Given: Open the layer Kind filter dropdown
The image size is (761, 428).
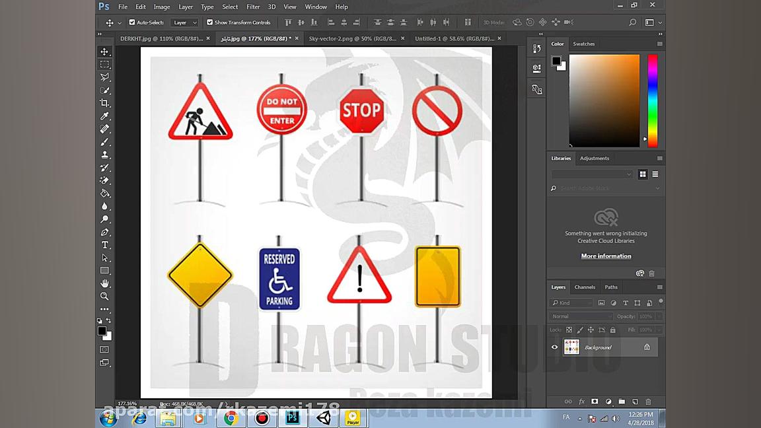Looking at the screenshot, I should 572,303.
